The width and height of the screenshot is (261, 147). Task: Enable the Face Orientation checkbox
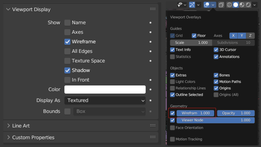point(173,128)
